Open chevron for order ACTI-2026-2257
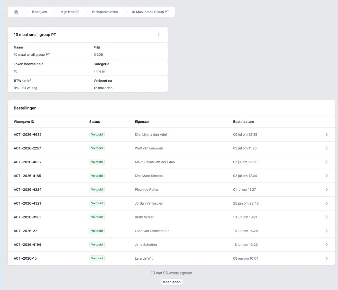The height and width of the screenshot is (290, 338). (326, 148)
